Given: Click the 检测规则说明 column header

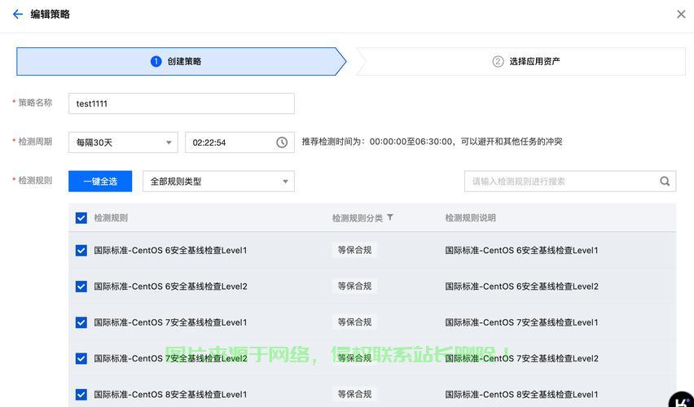Looking at the screenshot, I should (470, 217).
